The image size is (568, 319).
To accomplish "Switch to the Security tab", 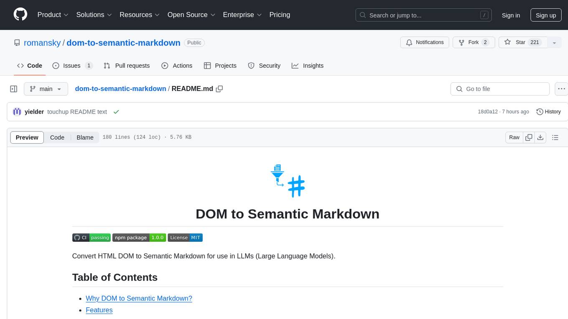I will [264, 66].
